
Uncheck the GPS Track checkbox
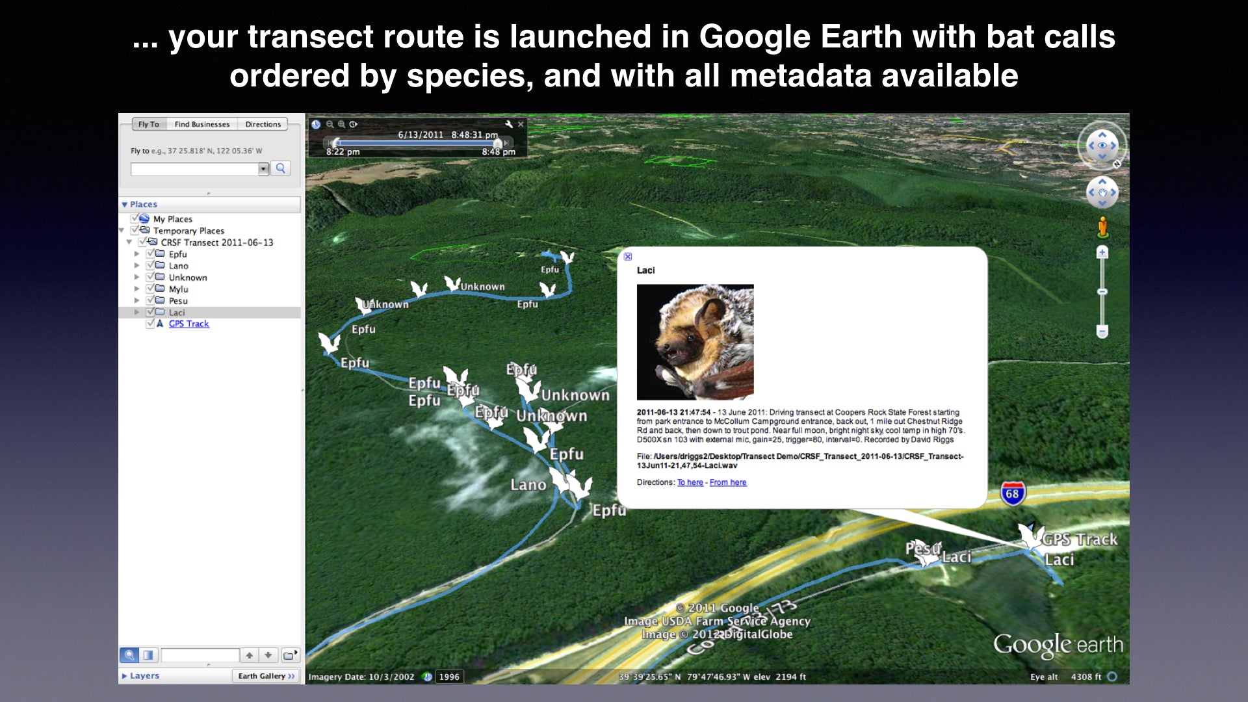[151, 323]
